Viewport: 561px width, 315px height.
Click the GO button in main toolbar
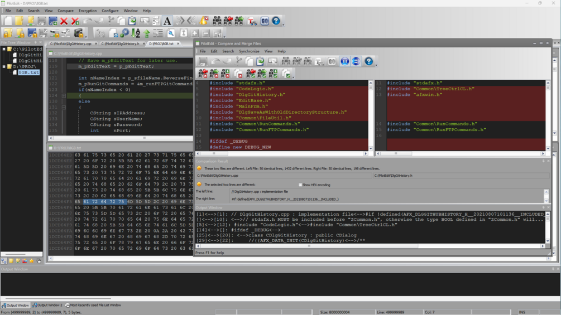[x=265, y=21]
